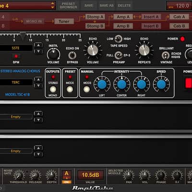Click the Save As button

click(107, 5)
